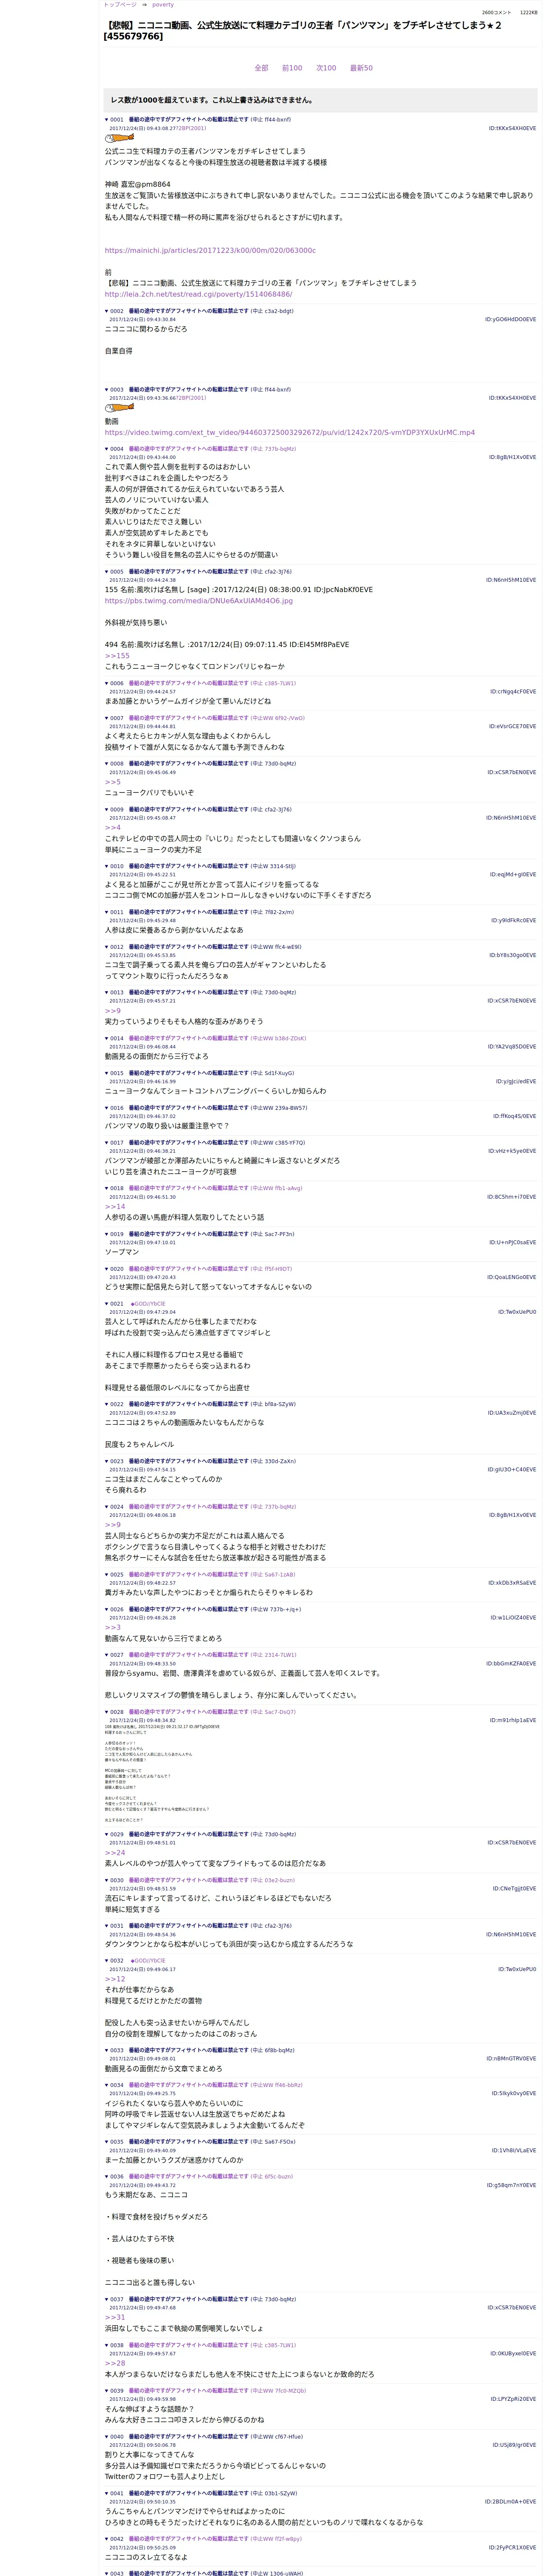The image size is (551, 2576).
Task: Toggle the triangle next to post 0021
Action: point(107,1304)
